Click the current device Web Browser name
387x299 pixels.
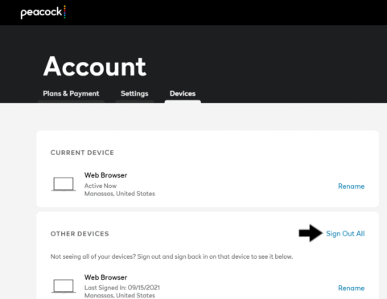click(105, 175)
